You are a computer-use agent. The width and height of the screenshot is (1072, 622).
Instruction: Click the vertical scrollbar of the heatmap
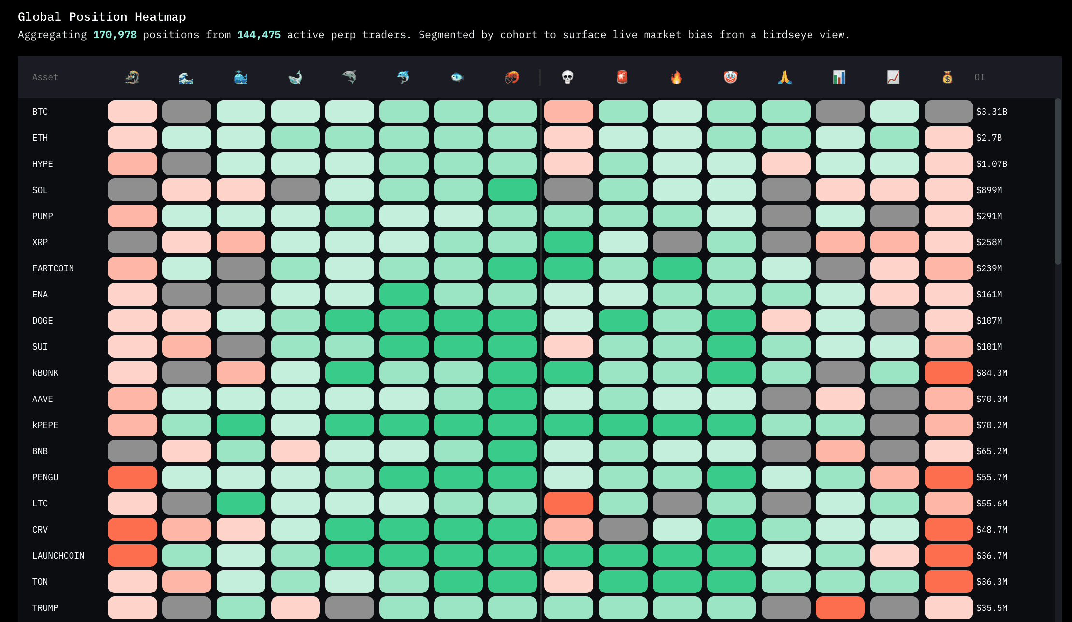(1058, 181)
